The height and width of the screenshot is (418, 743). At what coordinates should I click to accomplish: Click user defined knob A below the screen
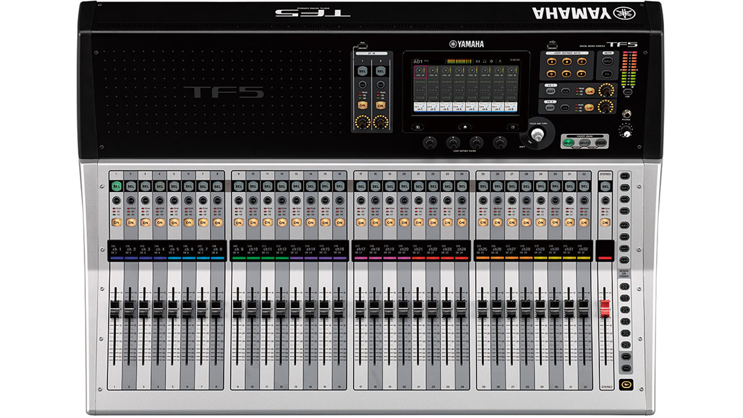point(430,143)
